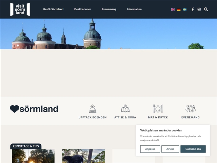Open the Besök Sörmland menu
The image size is (217, 163).
(53, 9)
